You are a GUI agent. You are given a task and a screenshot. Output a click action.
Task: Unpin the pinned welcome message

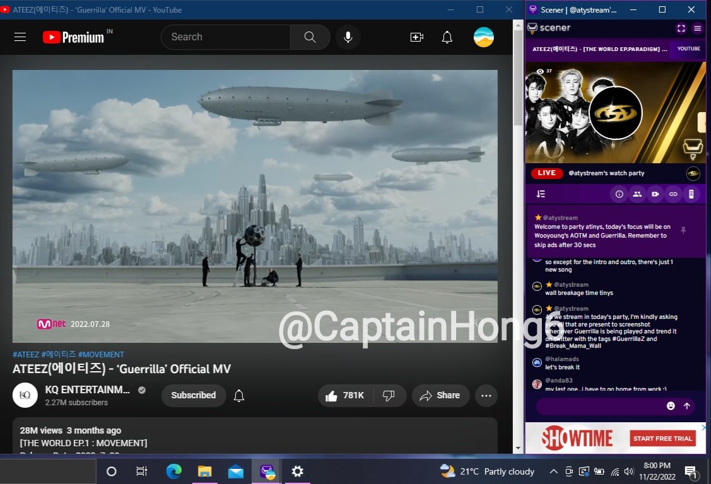(x=683, y=231)
